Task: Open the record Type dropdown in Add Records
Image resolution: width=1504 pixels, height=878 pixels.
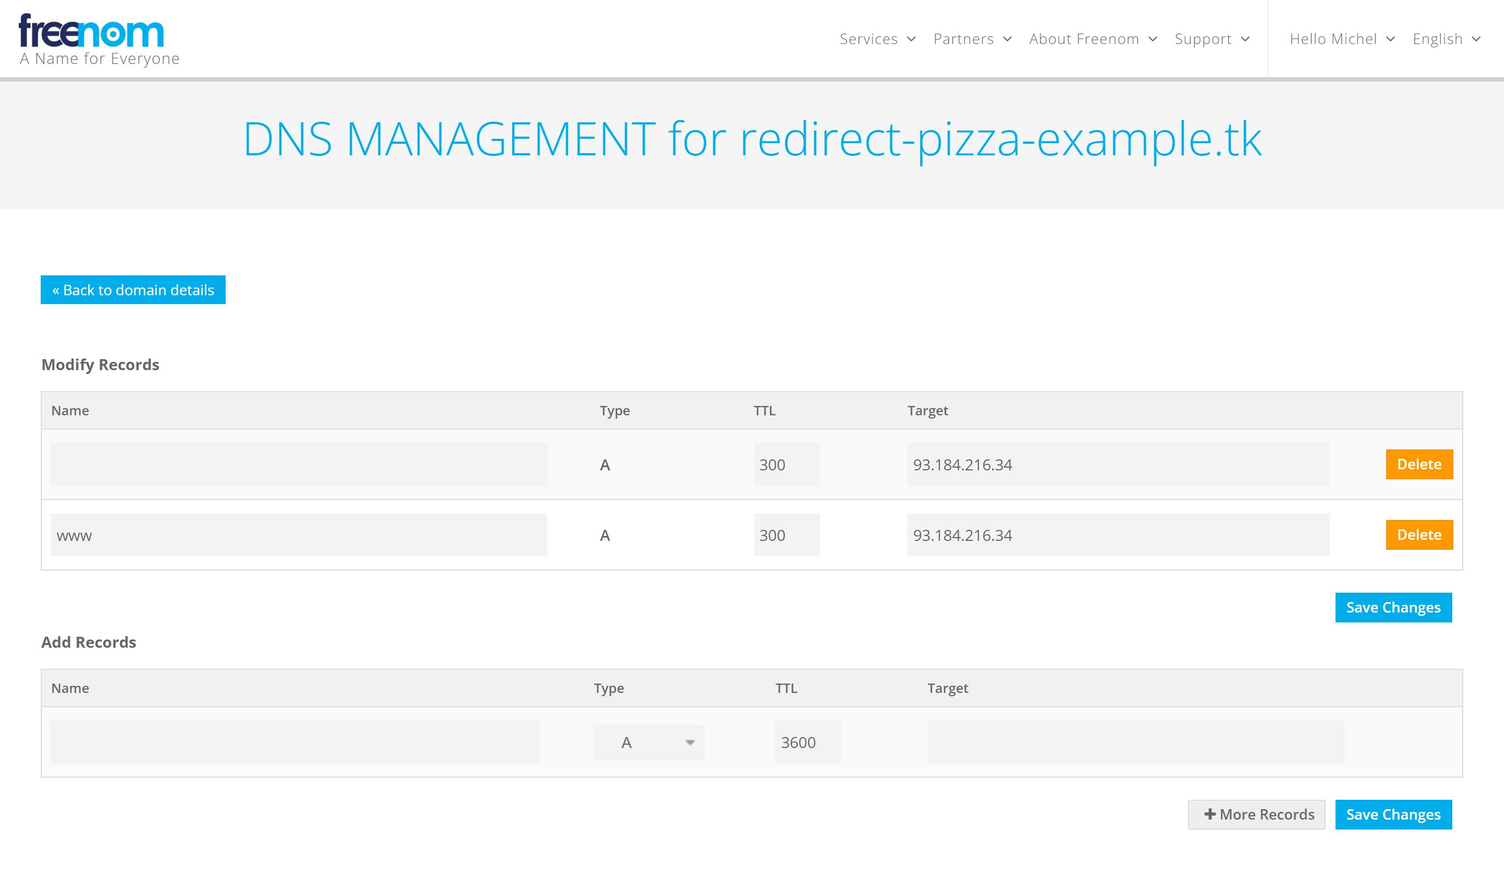Action: (x=649, y=742)
